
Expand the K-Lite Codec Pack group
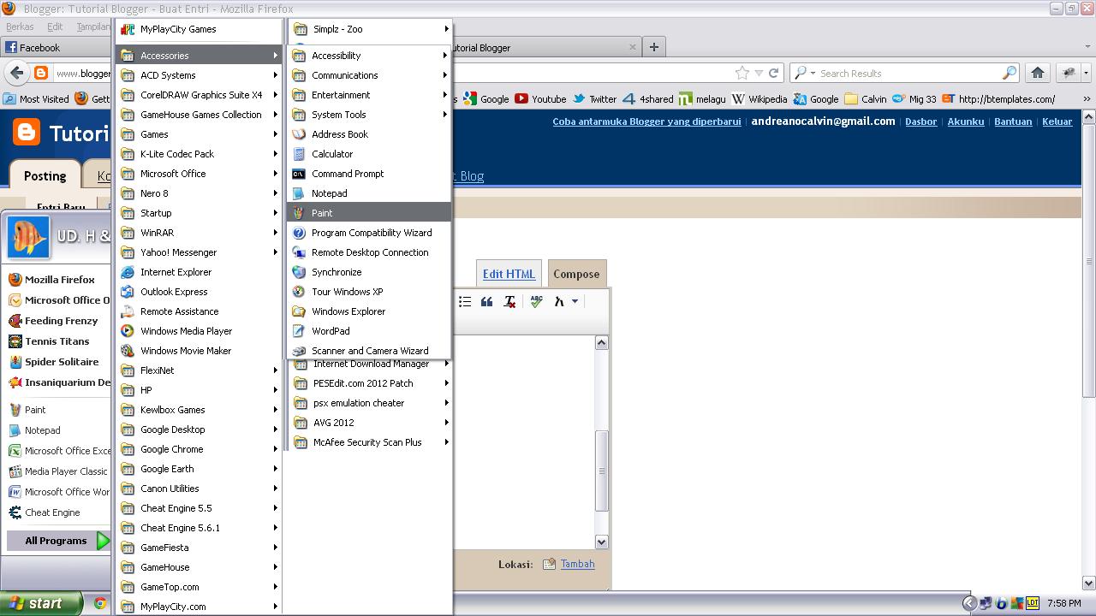click(200, 154)
